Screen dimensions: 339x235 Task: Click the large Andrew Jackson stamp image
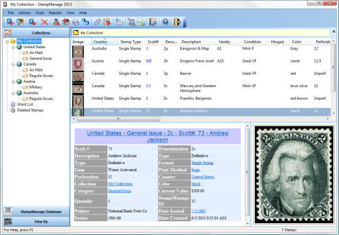(x=294, y=174)
